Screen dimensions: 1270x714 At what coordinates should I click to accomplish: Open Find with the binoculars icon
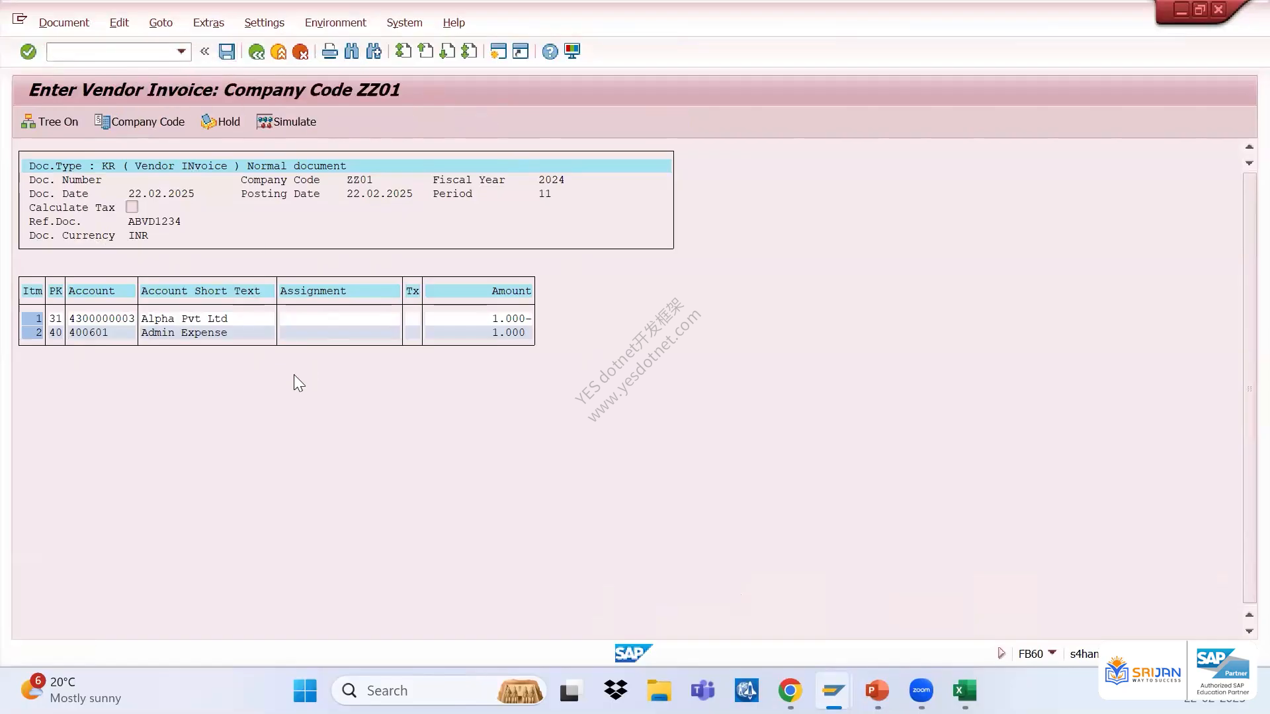[x=352, y=52]
